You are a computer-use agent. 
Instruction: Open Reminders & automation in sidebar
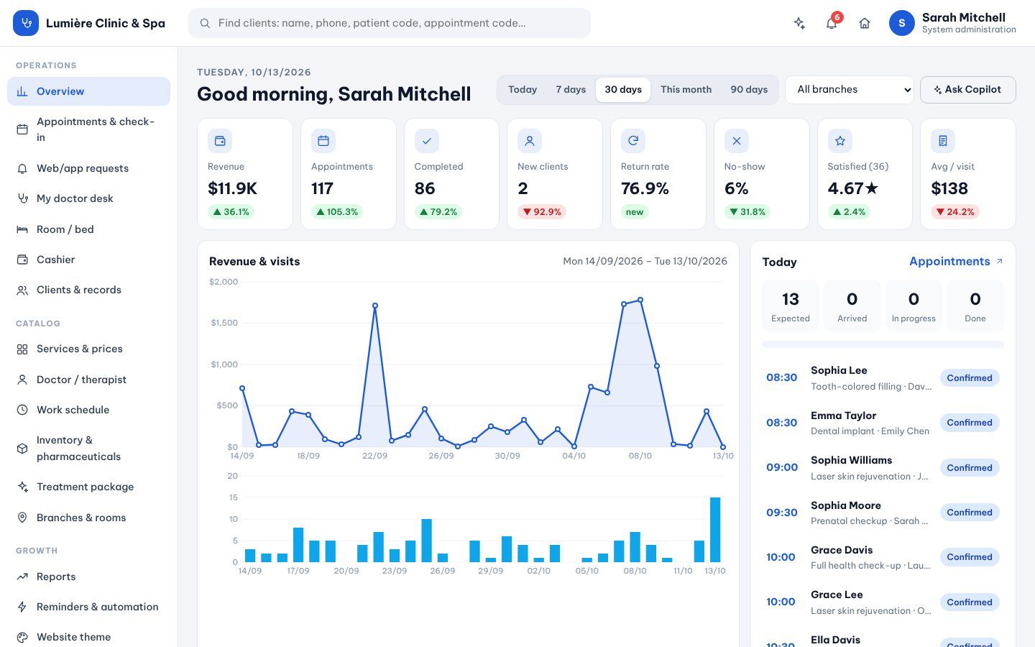click(88, 607)
